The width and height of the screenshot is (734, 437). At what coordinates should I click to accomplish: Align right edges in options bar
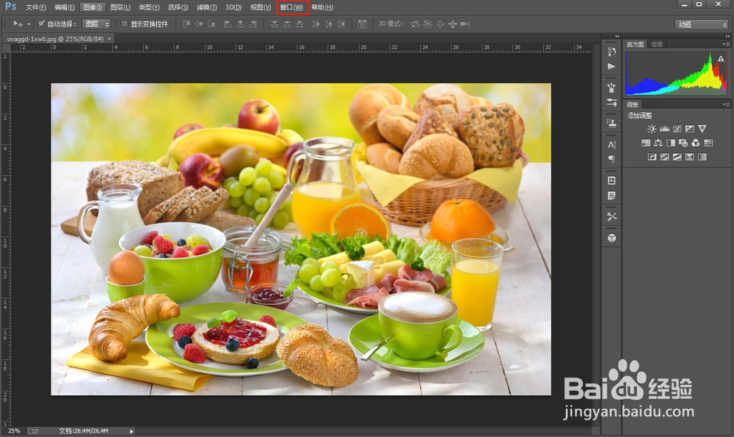point(252,24)
